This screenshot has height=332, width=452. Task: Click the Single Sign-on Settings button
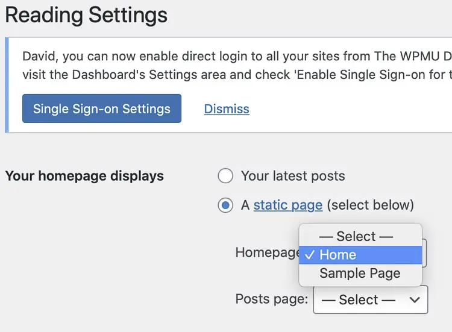pyautogui.click(x=102, y=109)
